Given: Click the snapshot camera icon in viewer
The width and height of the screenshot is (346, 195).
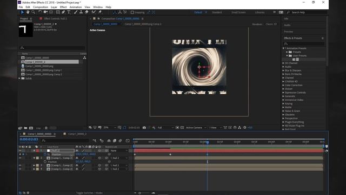Looking at the screenshot, I should [144, 128].
